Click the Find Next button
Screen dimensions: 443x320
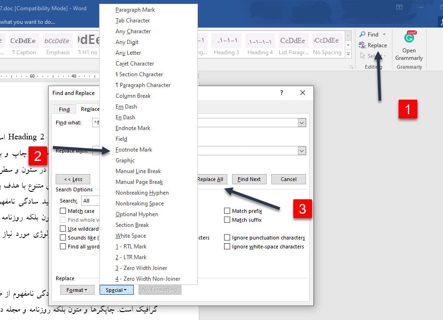tap(249, 179)
